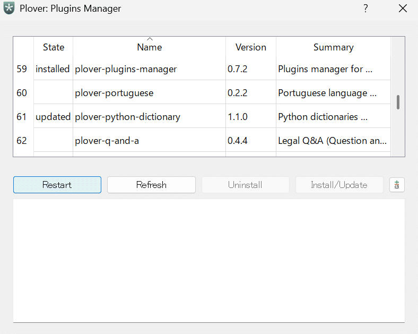Click inside the empty log output area
The width and height of the screenshot is (418, 334).
[208, 260]
